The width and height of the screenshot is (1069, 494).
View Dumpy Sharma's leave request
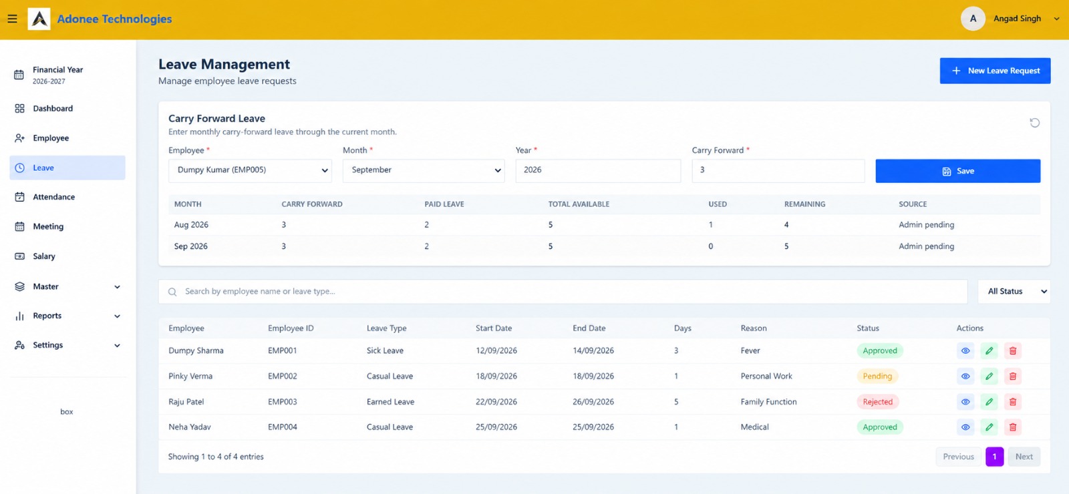[x=965, y=350]
